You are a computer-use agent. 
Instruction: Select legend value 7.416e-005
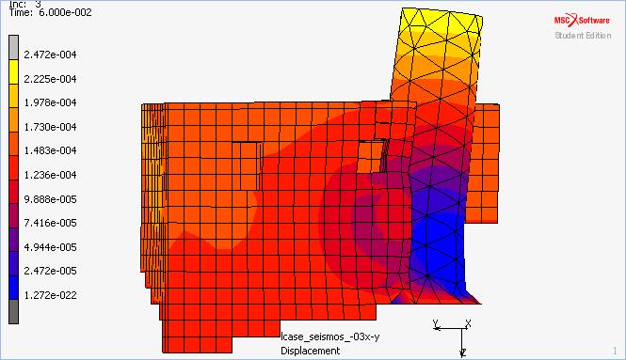tap(50, 223)
